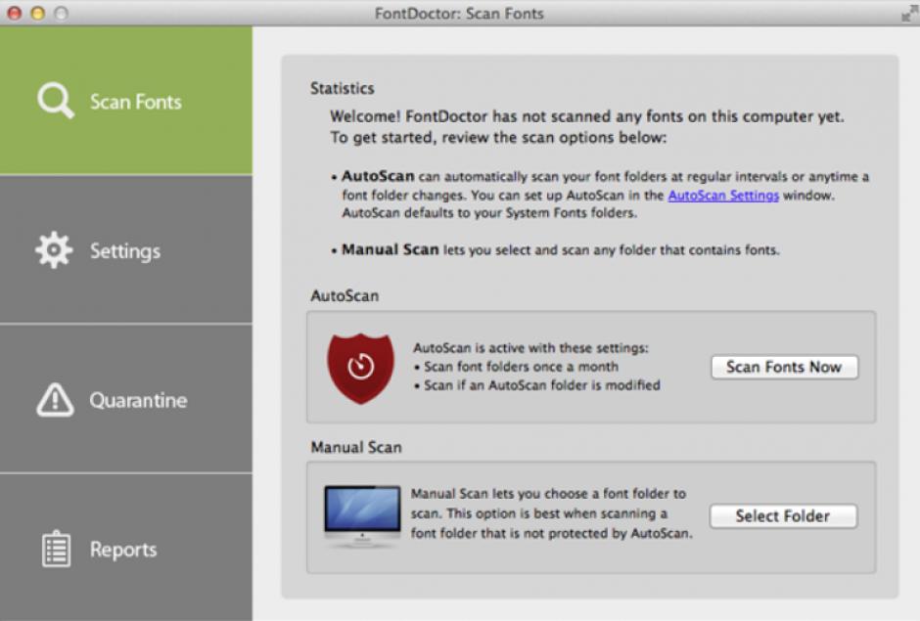Go to the Quarantine sidebar tab
This screenshot has width=920, height=621.
coord(126,400)
